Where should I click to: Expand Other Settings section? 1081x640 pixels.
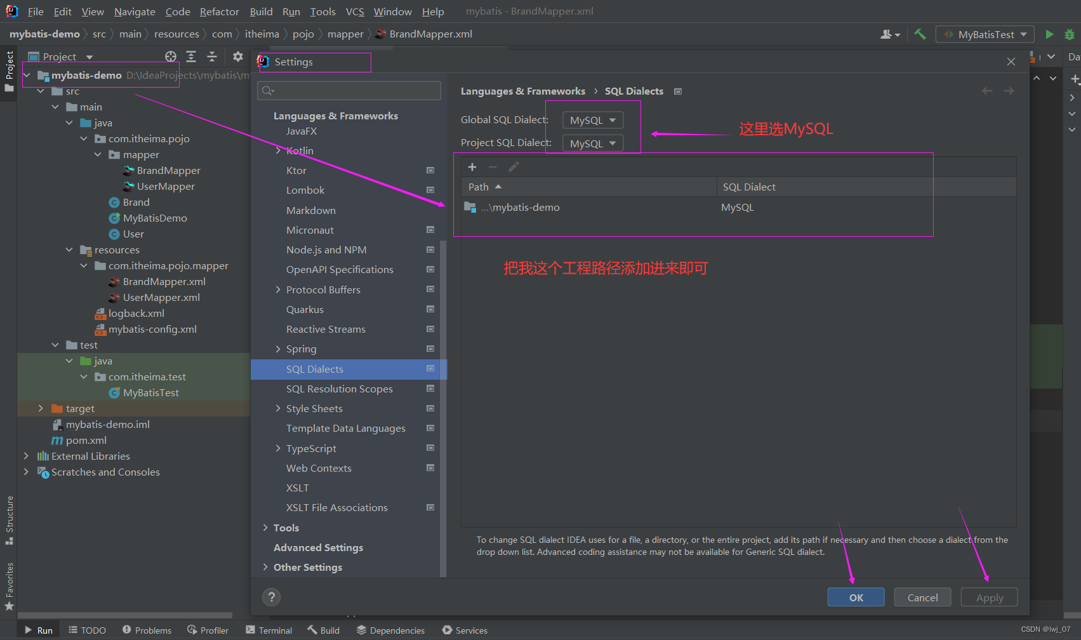pyautogui.click(x=265, y=567)
